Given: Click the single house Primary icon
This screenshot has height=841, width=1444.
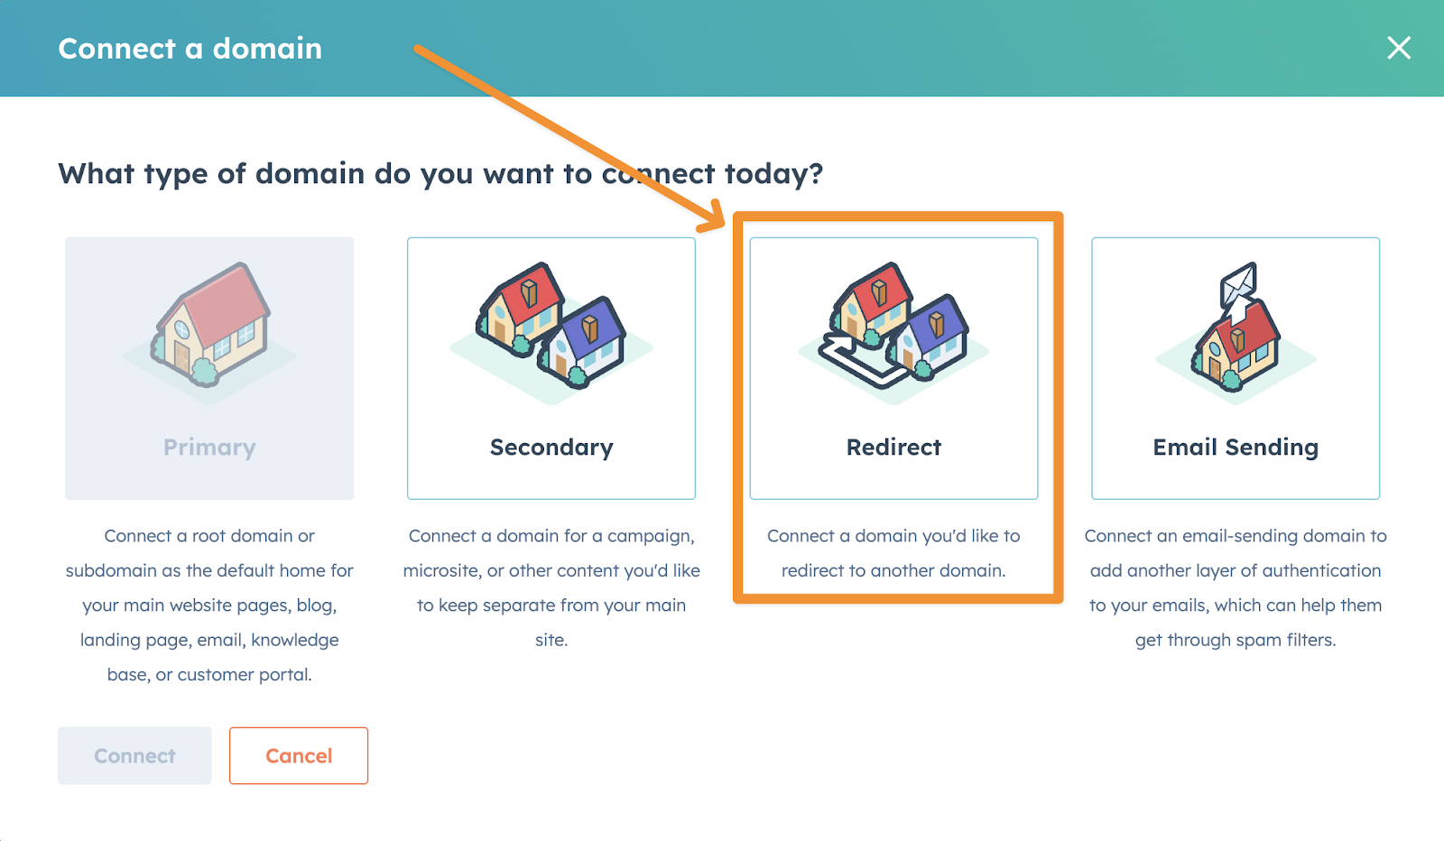Looking at the screenshot, I should (211, 325).
